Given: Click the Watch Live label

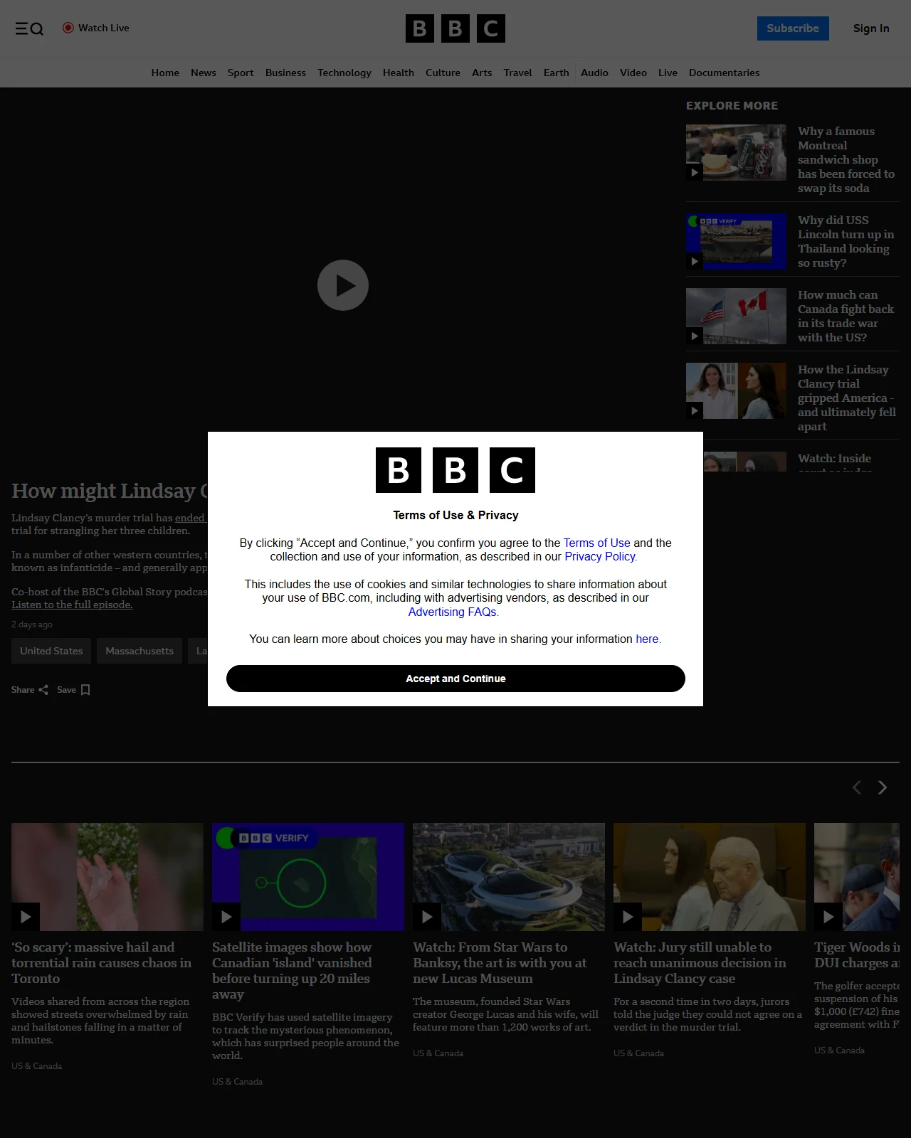Looking at the screenshot, I should click(x=104, y=28).
